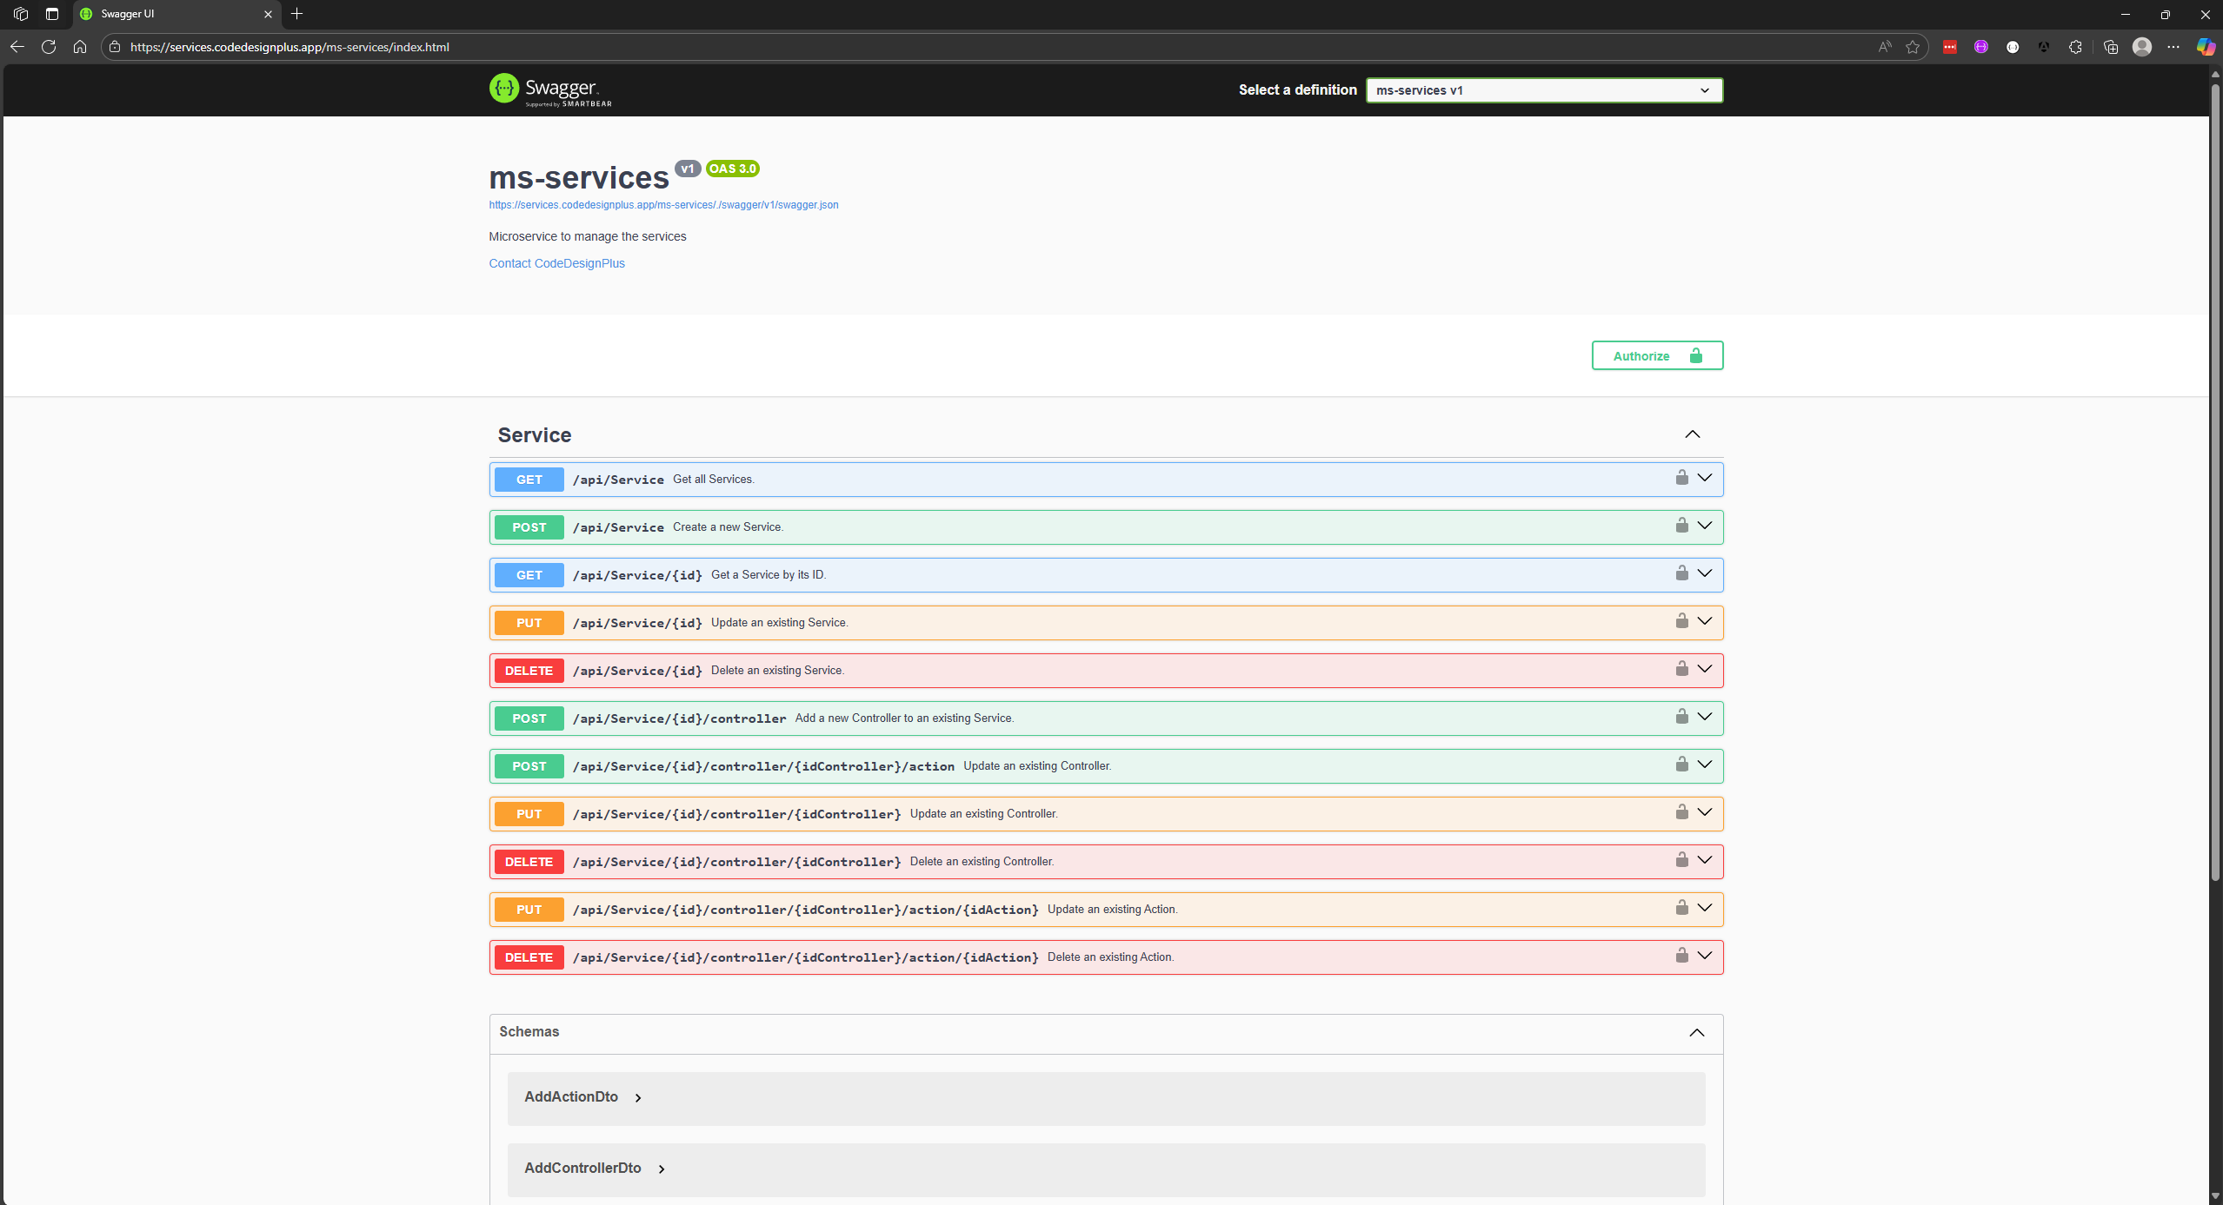
Task: Click the Service section heading
Action: [x=534, y=435]
